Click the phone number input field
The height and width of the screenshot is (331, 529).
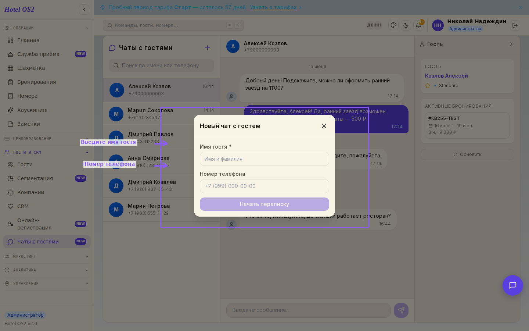pyautogui.click(x=264, y=186)
